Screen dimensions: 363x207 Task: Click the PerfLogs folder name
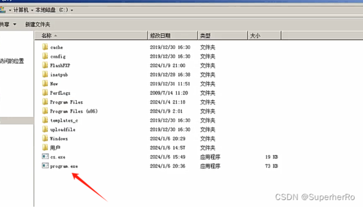click(60, 93)
